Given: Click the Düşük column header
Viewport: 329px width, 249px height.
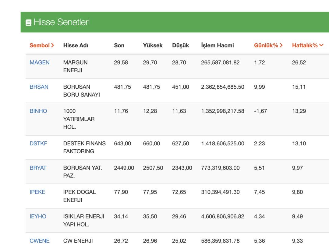Looking at the screenshot, I should tap(180, 45).
